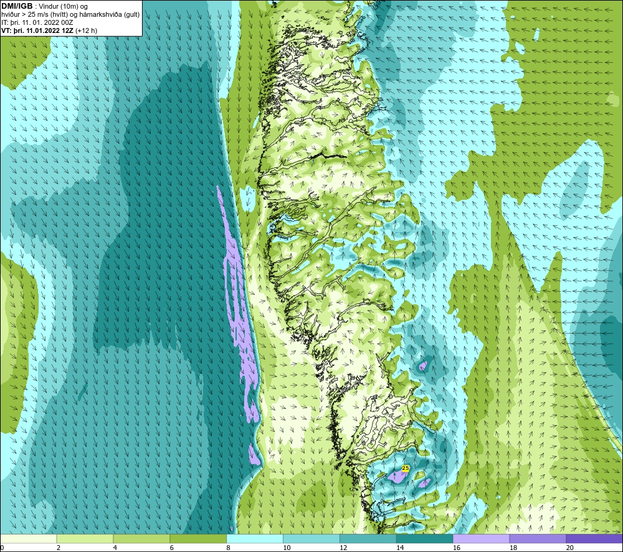Screen dimensions: 623x552
Task: Click the legend scale value 10
Action: [x=287, y=548]
